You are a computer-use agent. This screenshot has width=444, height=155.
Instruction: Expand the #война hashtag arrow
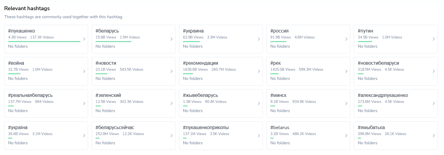tap(84, 71)
